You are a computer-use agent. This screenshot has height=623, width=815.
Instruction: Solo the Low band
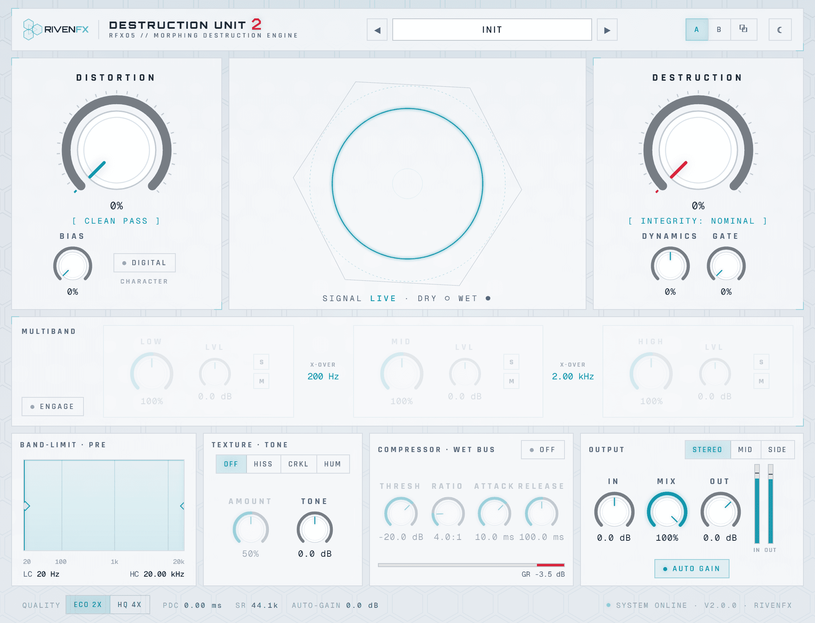pos(261,362)
